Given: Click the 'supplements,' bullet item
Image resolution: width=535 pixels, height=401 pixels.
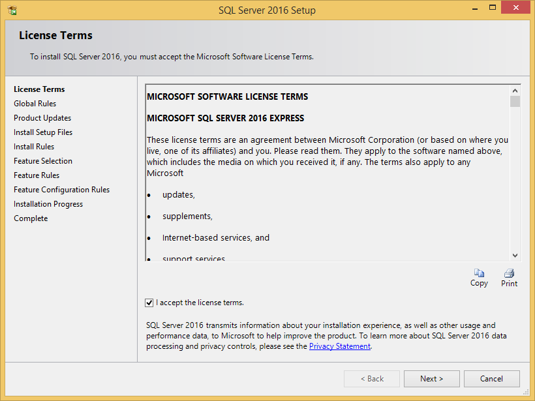Looking at the screenshot, I should coord(187,216).
